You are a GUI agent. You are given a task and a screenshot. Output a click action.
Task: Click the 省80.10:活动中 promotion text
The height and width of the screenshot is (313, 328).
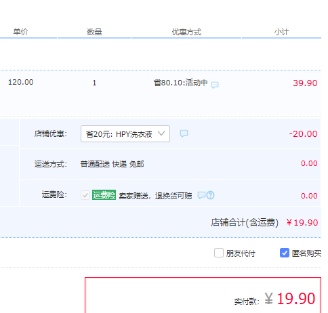[180, 83]
